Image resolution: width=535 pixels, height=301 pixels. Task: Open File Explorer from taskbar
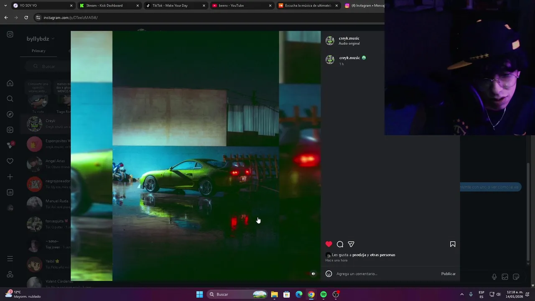coord(274,294)
